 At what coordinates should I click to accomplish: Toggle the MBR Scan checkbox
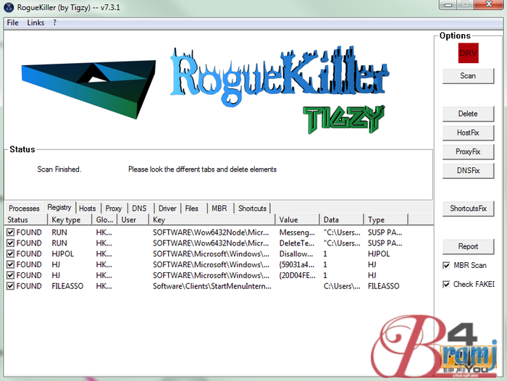tap(446, 266)
